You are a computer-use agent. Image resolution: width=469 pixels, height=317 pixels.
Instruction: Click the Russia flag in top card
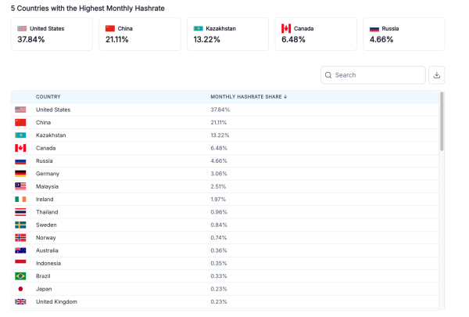[x=374, y=28]
